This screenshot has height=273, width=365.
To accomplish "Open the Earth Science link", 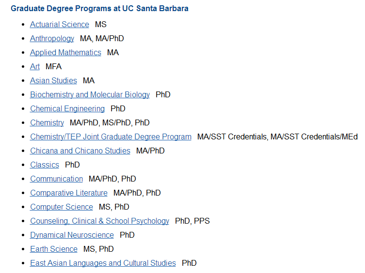I will 53,249.
